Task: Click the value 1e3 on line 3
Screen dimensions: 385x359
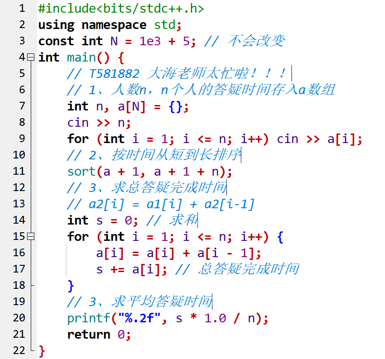Action: [150, 41]
